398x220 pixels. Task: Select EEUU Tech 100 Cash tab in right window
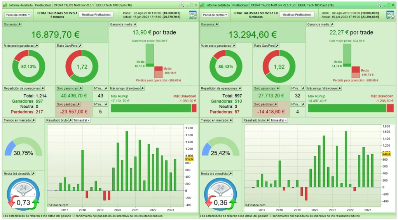[x=316, y=5]
